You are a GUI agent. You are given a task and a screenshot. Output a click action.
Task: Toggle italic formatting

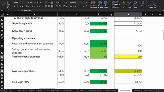[17, 6]
